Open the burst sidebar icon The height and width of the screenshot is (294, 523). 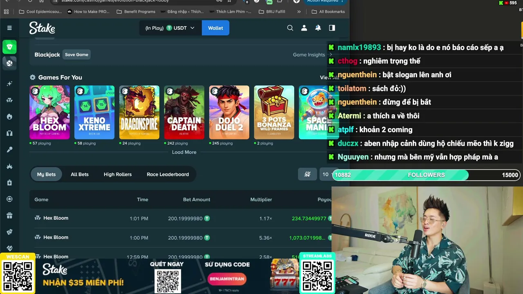[9, 166]
